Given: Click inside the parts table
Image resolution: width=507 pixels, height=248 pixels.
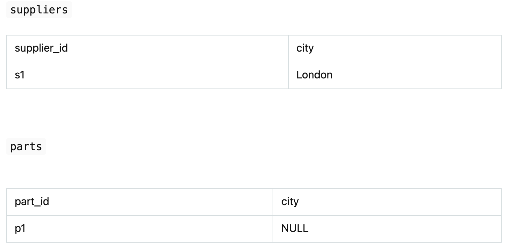Looking at the screenshot, I should pyautogui.click(x=253, y=215).
